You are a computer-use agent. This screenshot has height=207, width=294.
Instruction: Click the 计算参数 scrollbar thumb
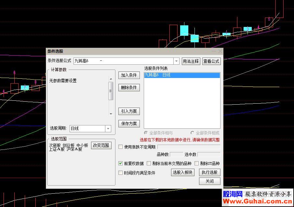(111, 91)
